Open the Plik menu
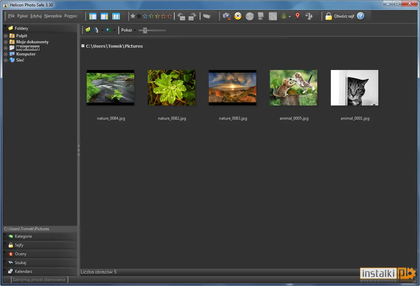 tap(11, 16)
